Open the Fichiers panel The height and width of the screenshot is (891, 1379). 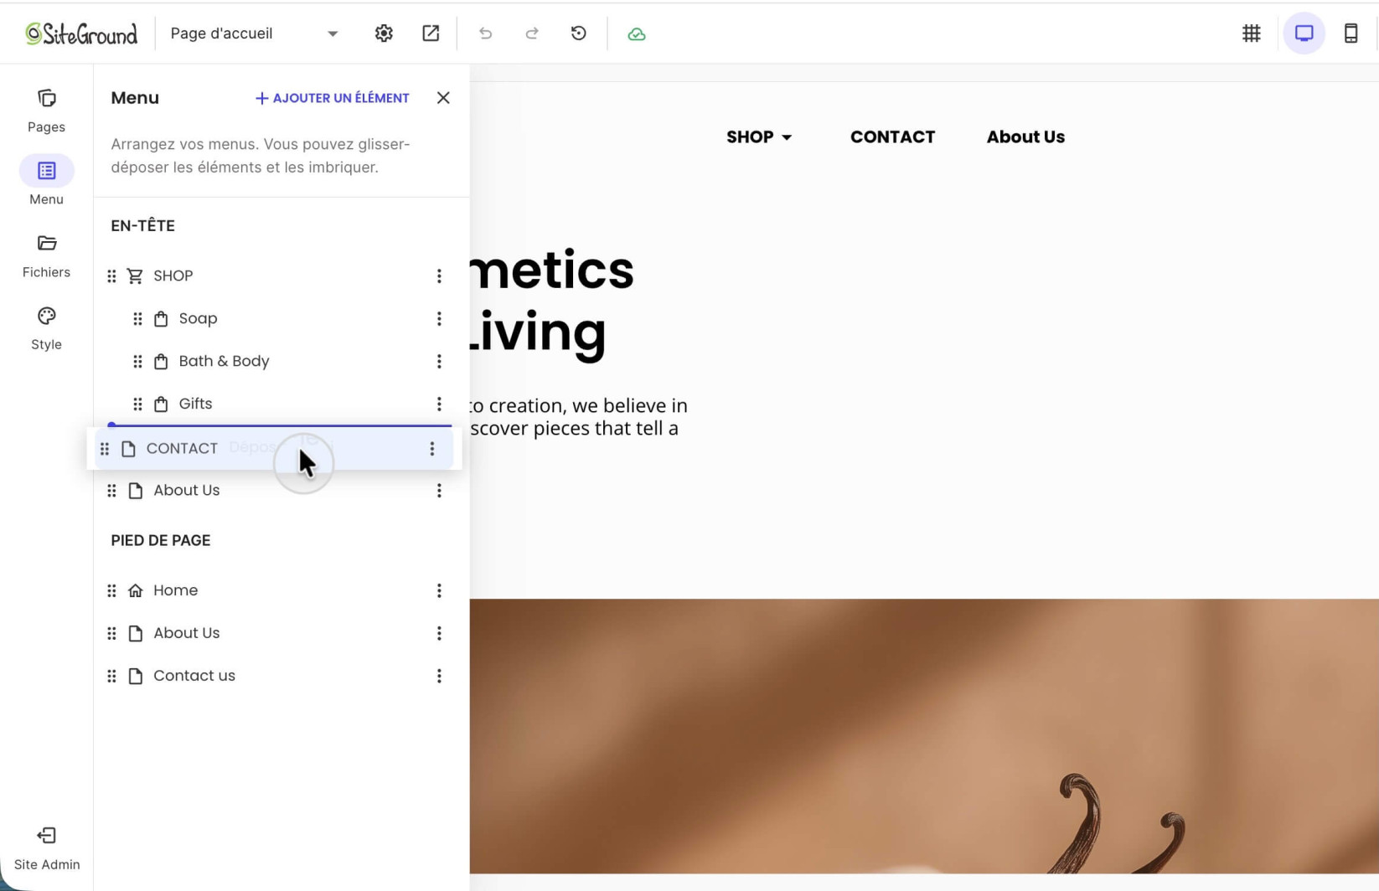point(46,255)
